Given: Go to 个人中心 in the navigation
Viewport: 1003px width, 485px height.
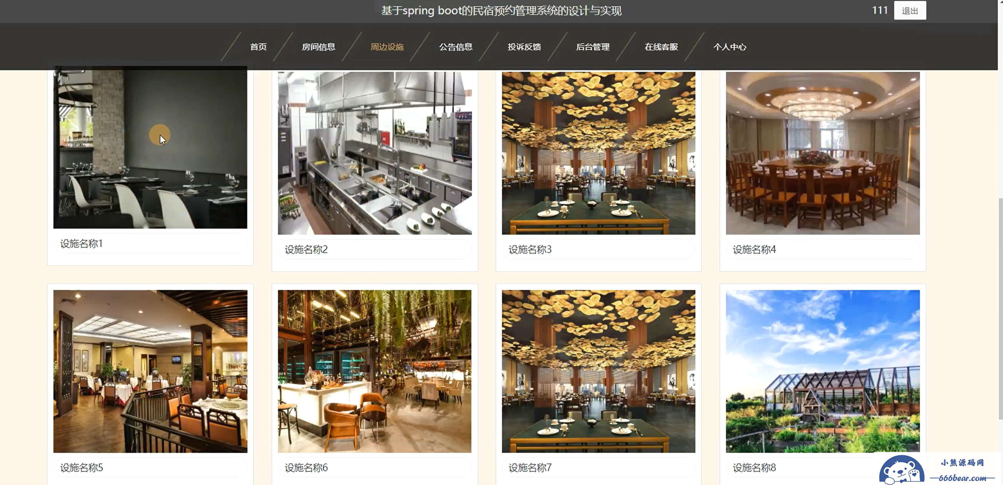Looking at the screenshot, I should [x=730, y=47].
